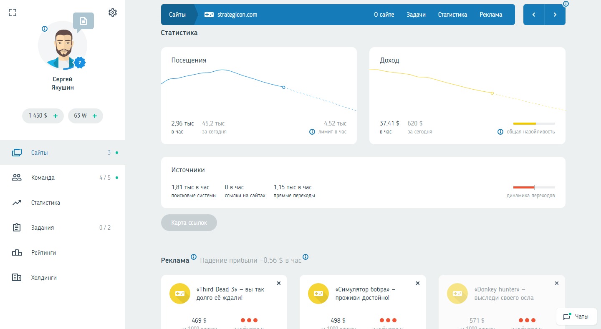Open the 'Задачи' tab in top bar

click(x=416, y=15)
